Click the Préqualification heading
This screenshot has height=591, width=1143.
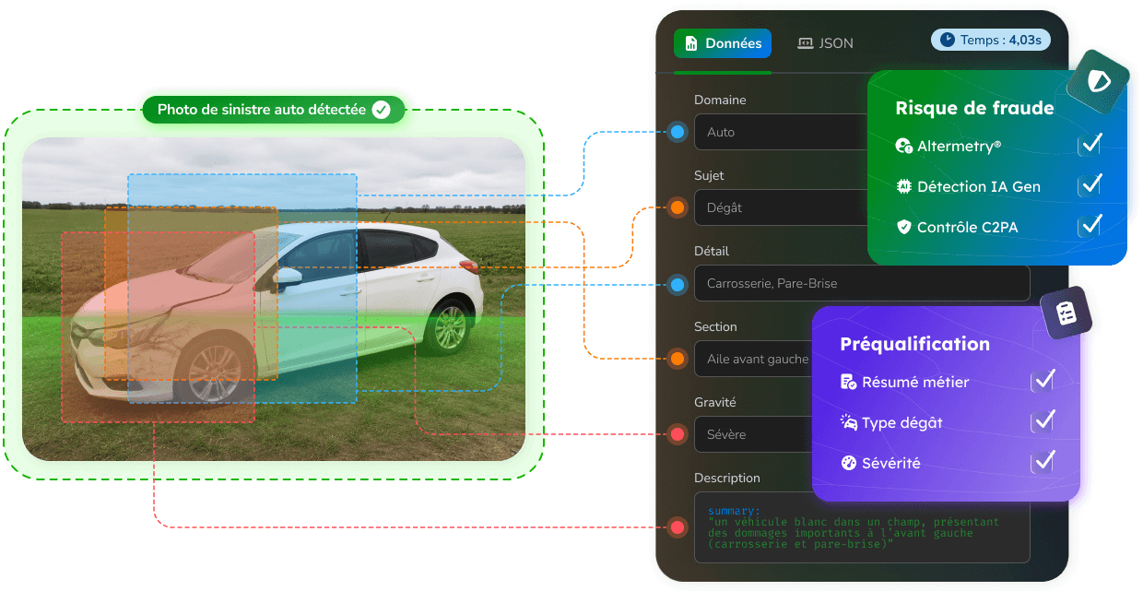914,344
